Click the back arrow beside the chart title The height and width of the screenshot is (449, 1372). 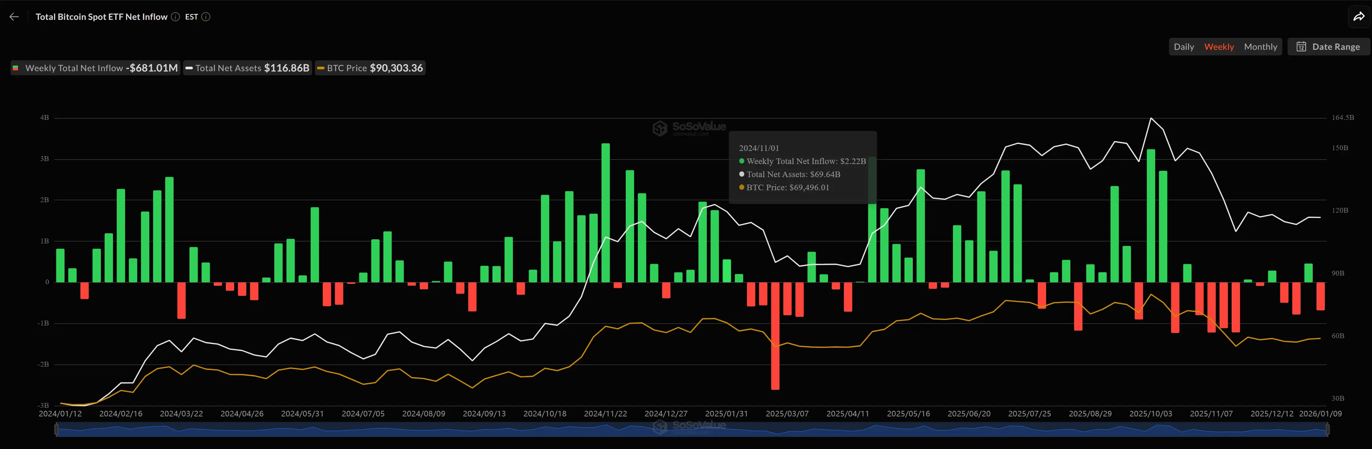click(13, 16)
